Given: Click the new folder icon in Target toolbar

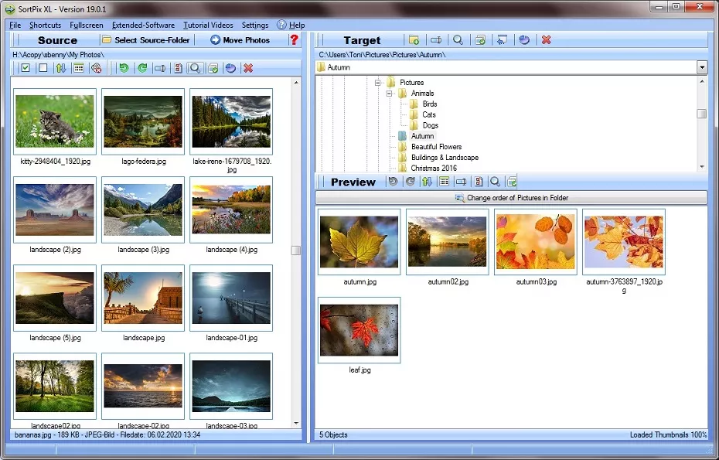Looking at the screenshot, I should click(414, 40).
